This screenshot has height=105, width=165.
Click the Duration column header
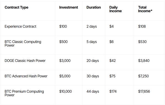[94, 7]
